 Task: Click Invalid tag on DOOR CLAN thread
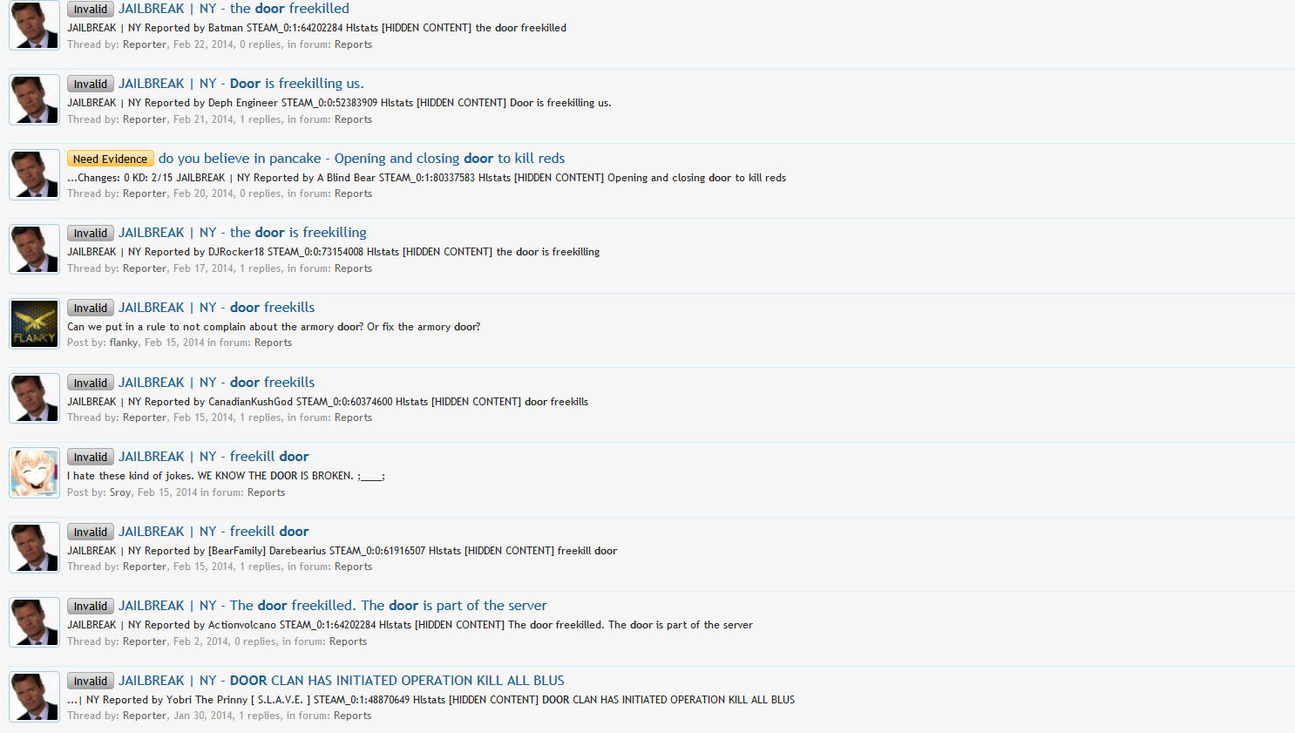[x=91, y=681]
